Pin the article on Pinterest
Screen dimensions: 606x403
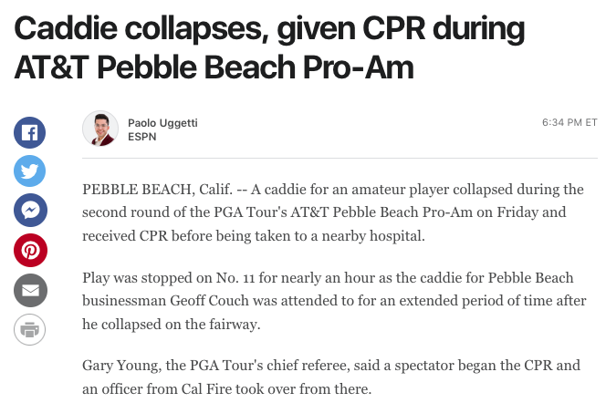tap(30, 251)
